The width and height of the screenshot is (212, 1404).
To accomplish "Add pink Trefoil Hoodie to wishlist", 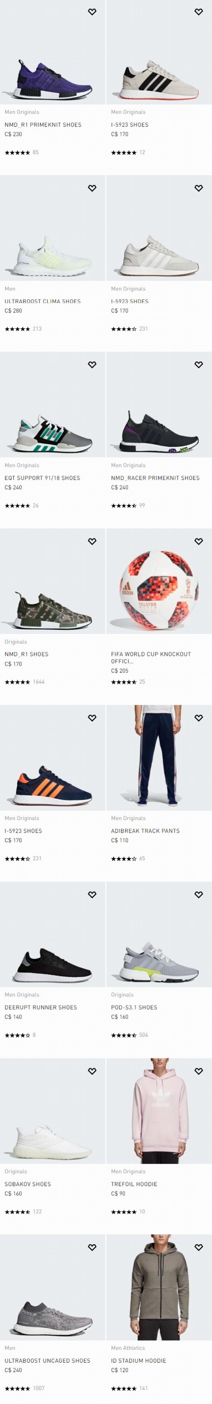I will coord(198,1071).
